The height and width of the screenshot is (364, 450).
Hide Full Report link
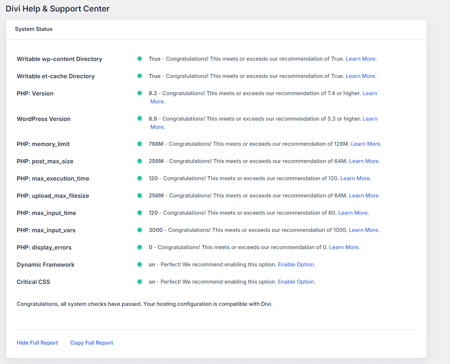pos(37,343)
